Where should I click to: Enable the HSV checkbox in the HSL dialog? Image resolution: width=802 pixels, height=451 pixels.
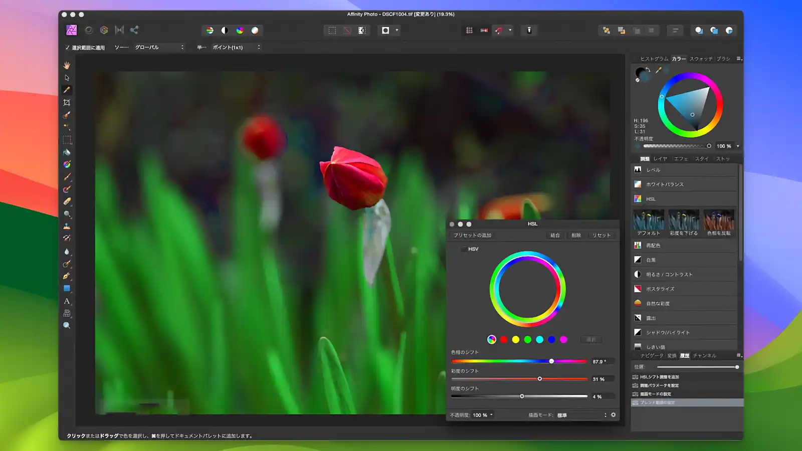(464, 248)
